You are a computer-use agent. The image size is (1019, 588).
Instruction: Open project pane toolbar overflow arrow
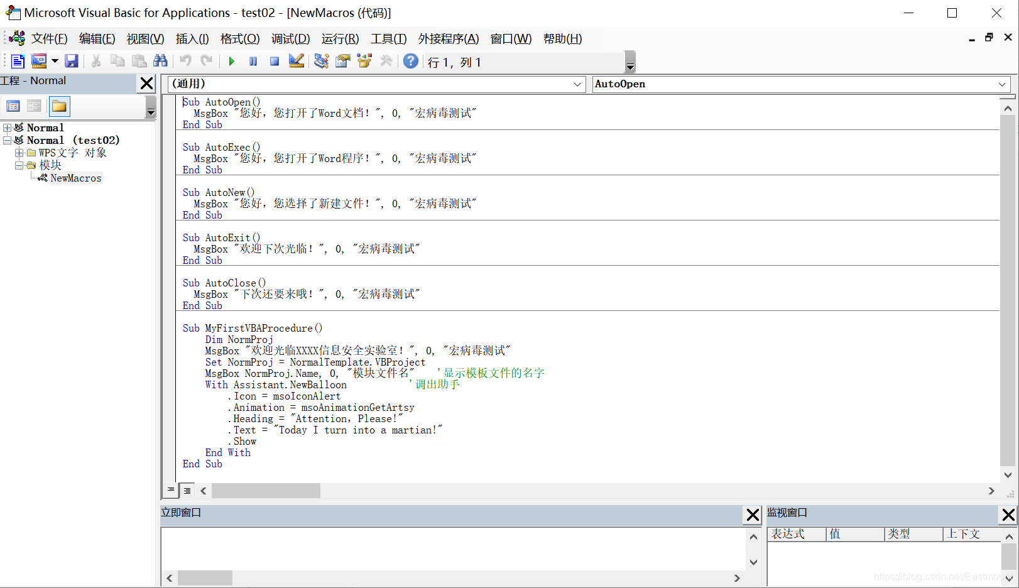pos(151,108)
